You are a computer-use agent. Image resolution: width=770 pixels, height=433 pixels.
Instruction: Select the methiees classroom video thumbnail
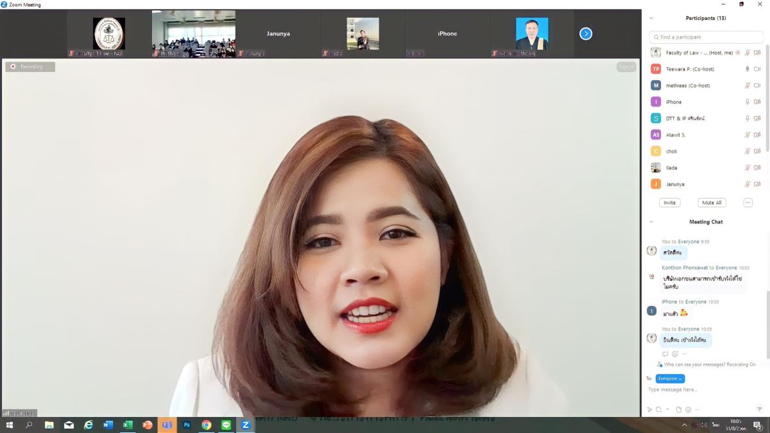click(194, 33)
